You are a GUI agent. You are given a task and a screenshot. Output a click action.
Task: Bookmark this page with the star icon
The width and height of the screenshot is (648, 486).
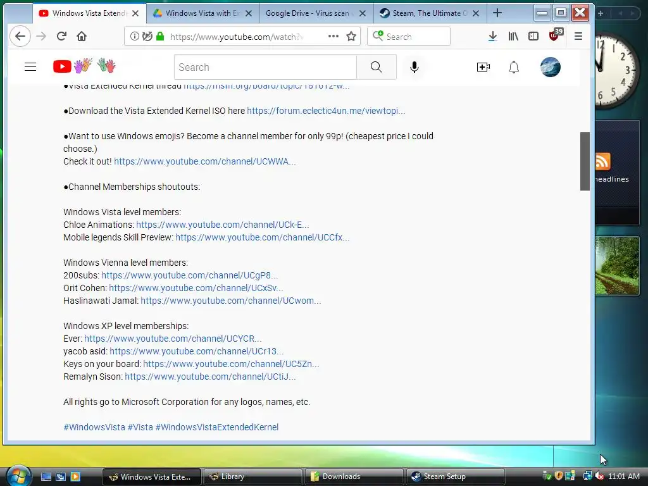pyautogui.click(x=351, y=36)
